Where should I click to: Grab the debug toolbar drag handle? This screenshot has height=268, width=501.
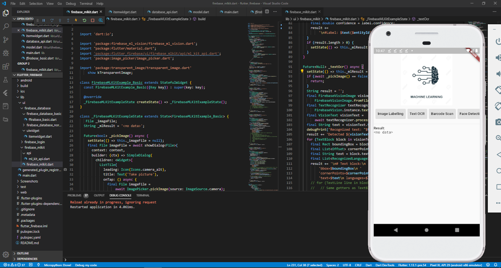pyautogui.click(x=37, y=20)
